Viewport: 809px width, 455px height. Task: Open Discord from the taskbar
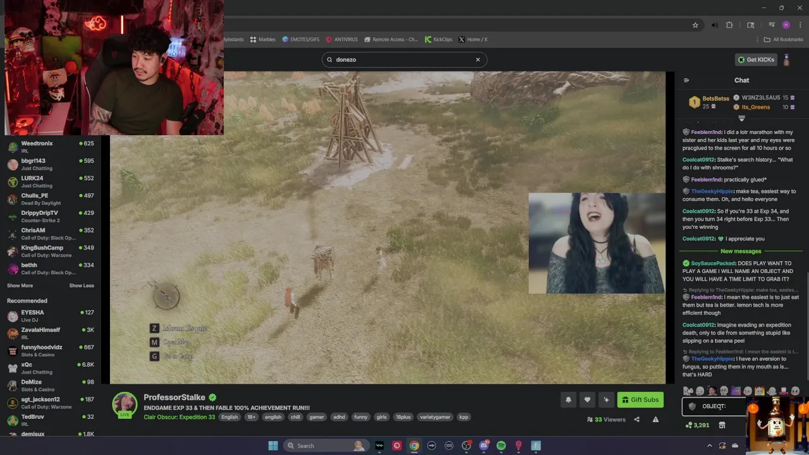pos(484,446)
